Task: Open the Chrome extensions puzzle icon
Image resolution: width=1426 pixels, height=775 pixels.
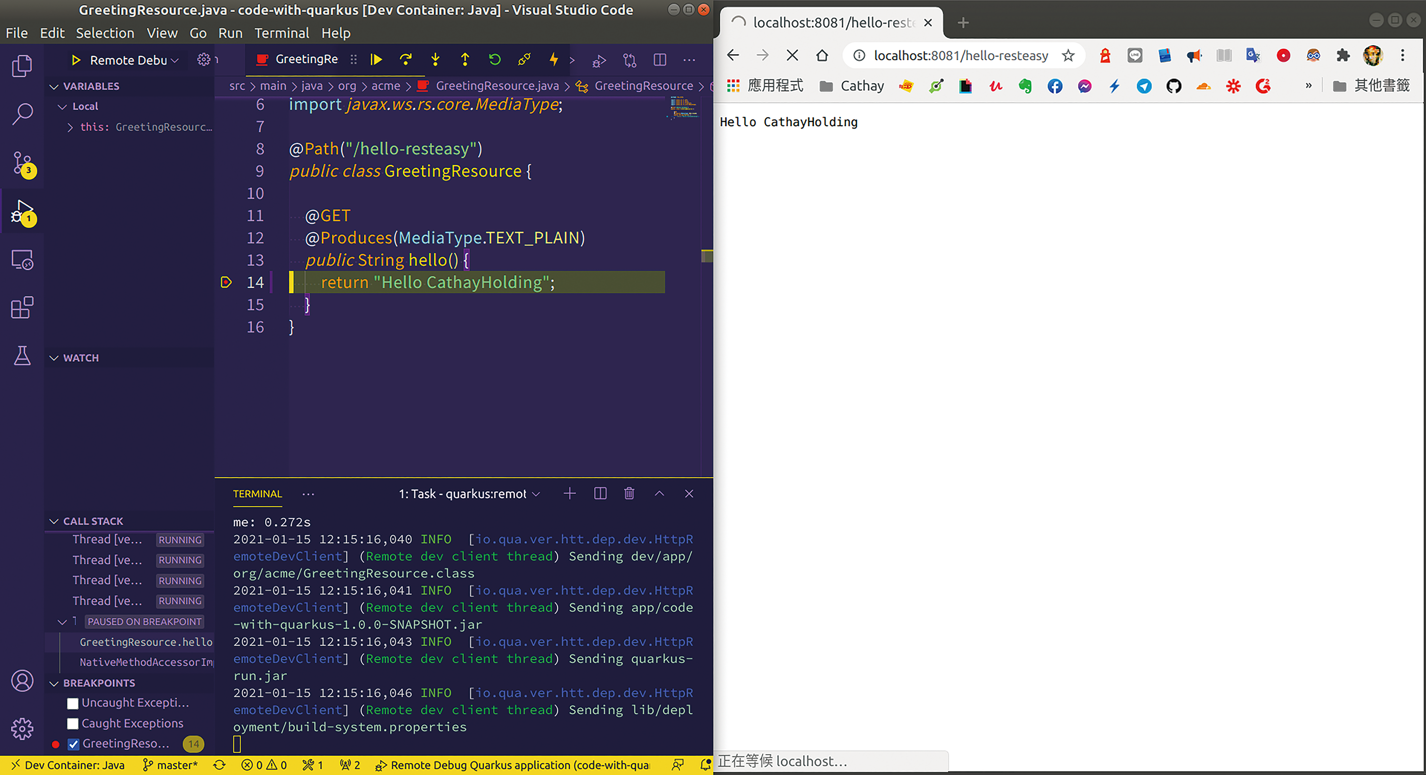Action: point(1343,55)
